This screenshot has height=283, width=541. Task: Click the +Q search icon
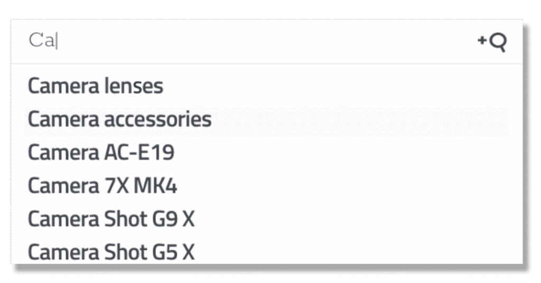click(x=492, y=42)
